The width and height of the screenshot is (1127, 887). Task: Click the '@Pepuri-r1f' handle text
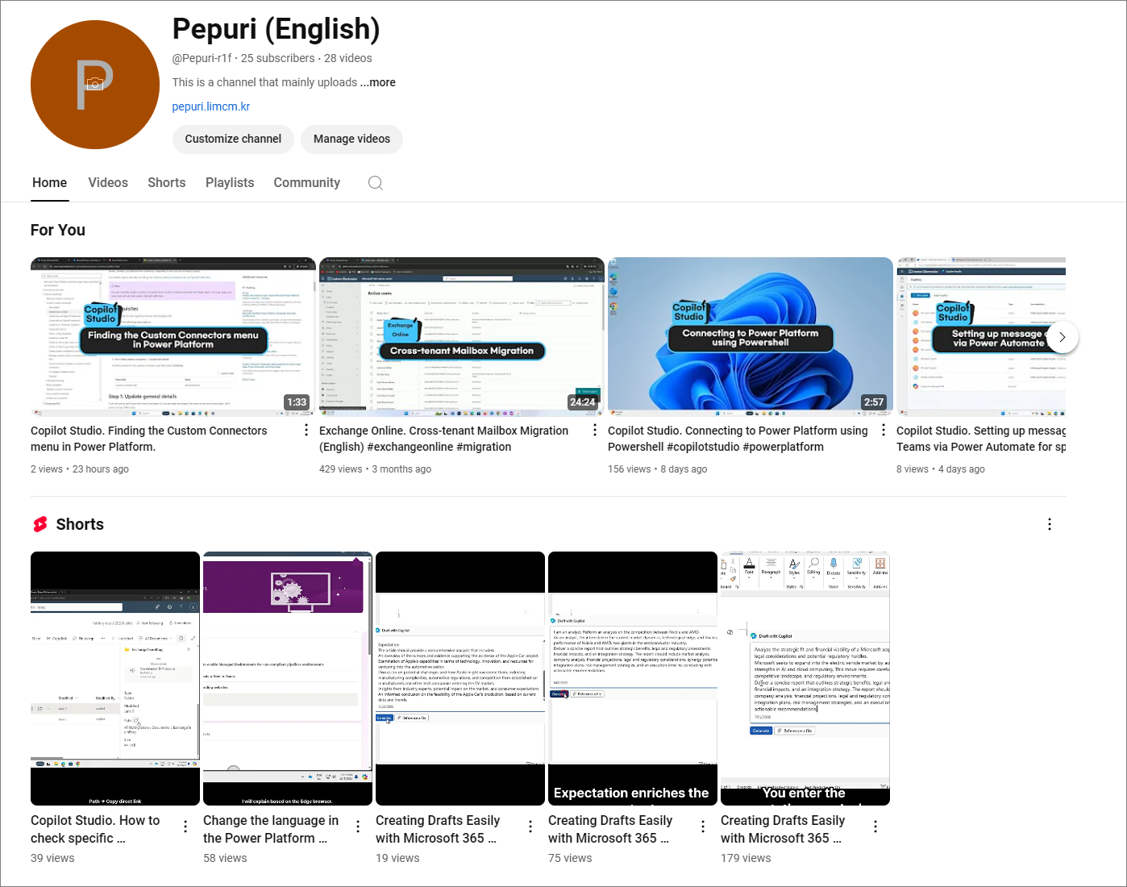tap(202, 58)
